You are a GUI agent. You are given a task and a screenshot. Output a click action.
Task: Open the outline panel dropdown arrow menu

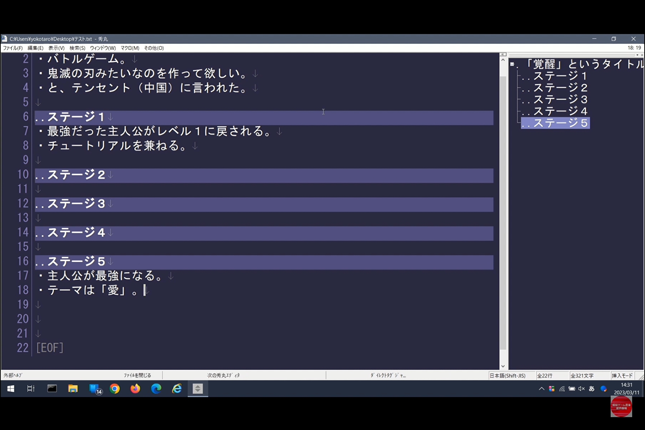click(637, 55)
